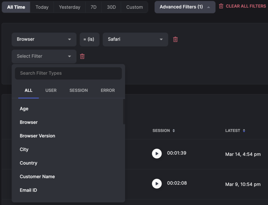Choose the Custom time range
Viewport: 268px width, 205px height.
pyautogui.click(x=134, y=7)
